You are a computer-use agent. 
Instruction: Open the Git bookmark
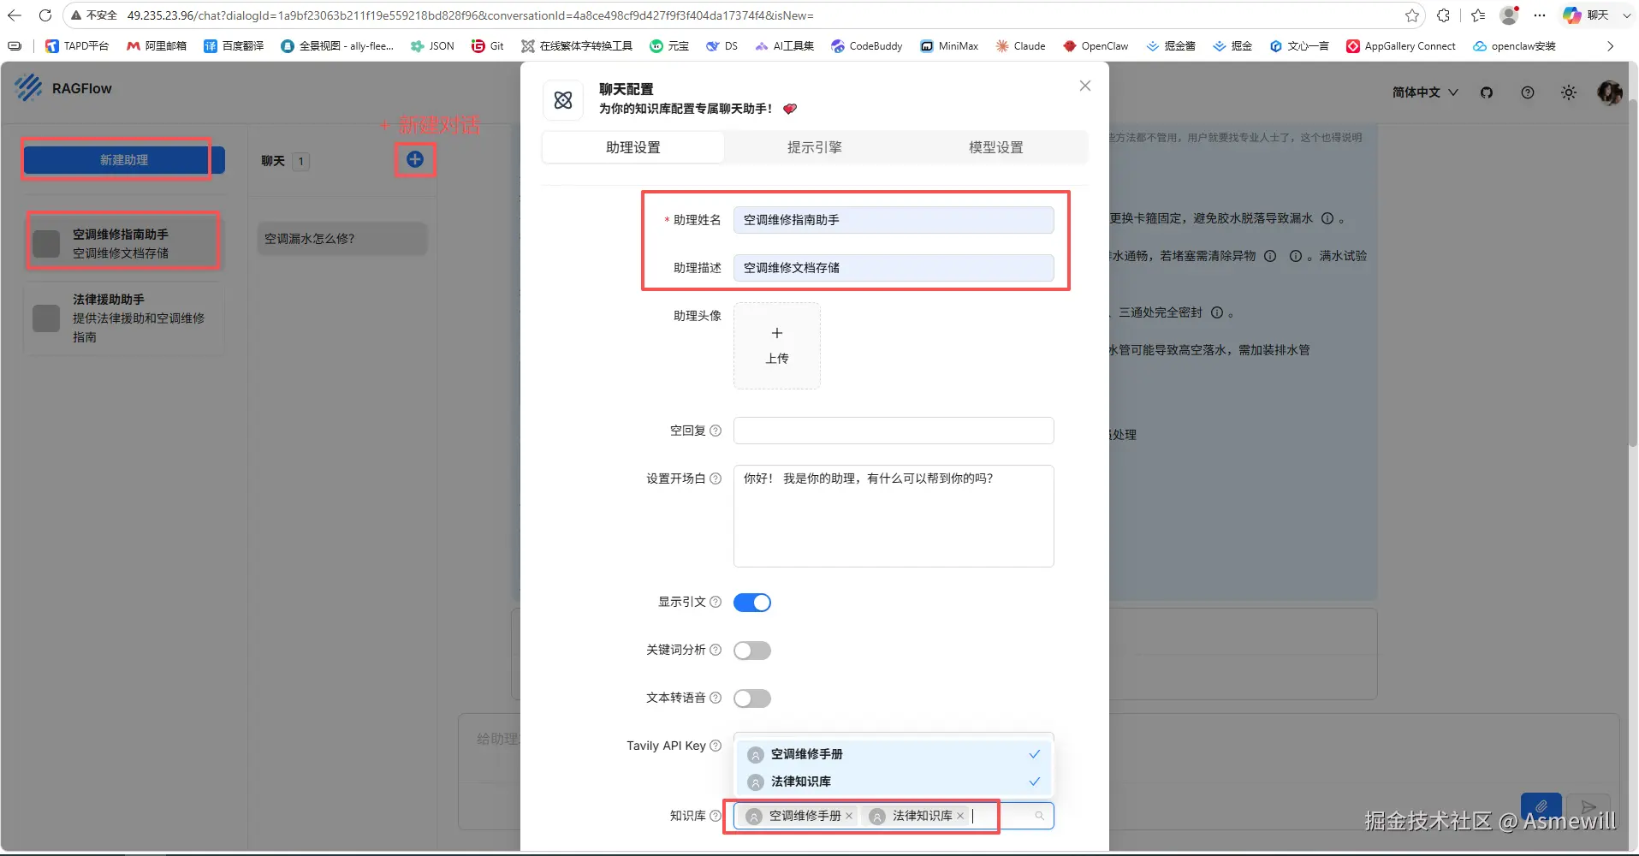tap(487, 46)
